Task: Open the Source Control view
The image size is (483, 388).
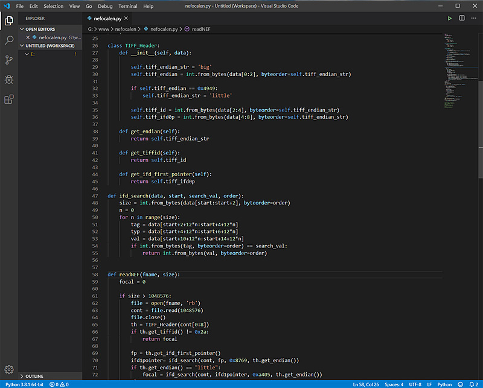Action: click(9, 60)
